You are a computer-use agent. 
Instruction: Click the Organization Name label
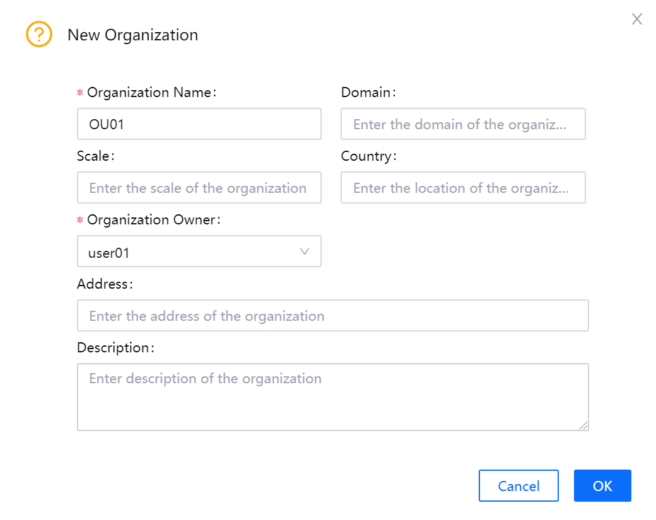tap(151, 93)
